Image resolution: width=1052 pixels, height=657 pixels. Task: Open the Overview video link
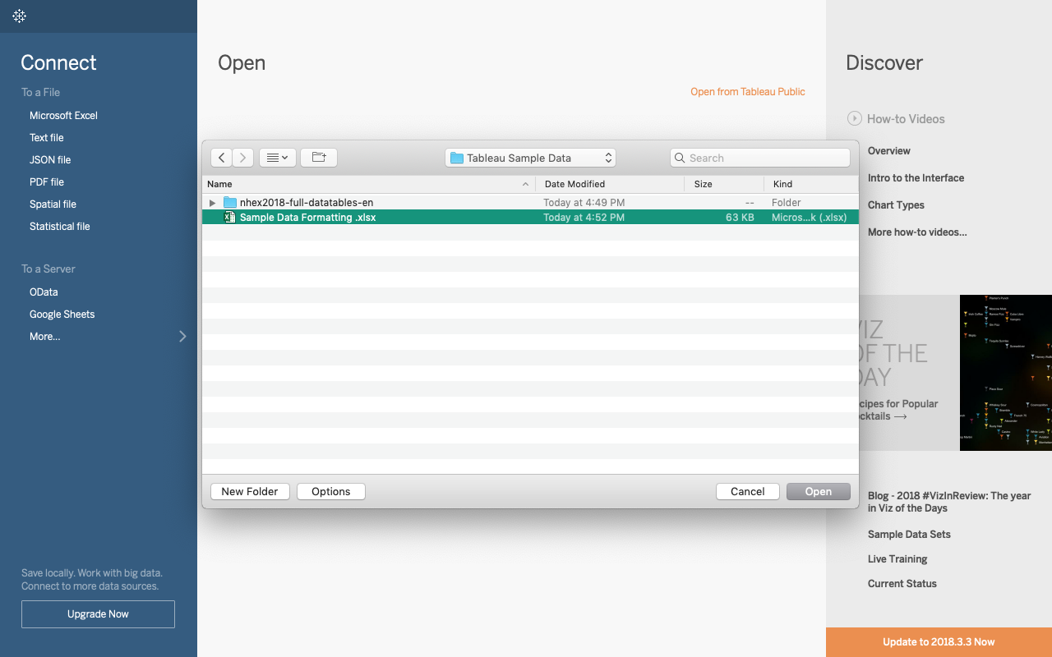(889, 151)
